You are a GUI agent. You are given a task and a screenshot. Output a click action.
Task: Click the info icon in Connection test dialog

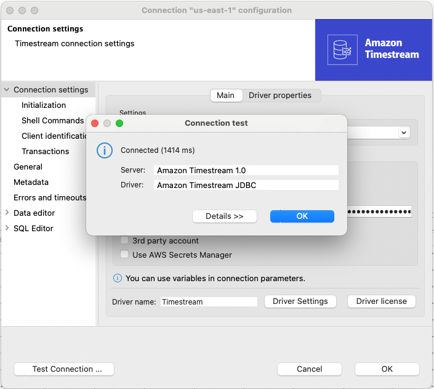click(x=105, y=150)
